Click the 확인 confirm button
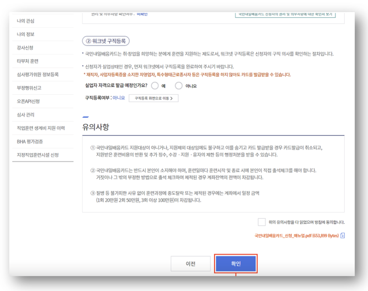368x291 pixels. [236, 264]
